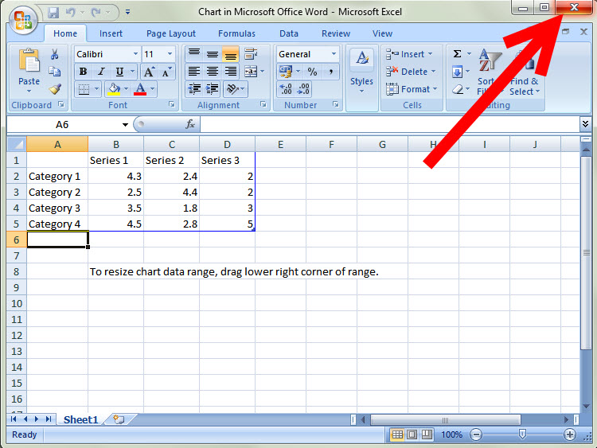Save using the Quick Access floppy icon
597x448 pixels.
[53, 13]
